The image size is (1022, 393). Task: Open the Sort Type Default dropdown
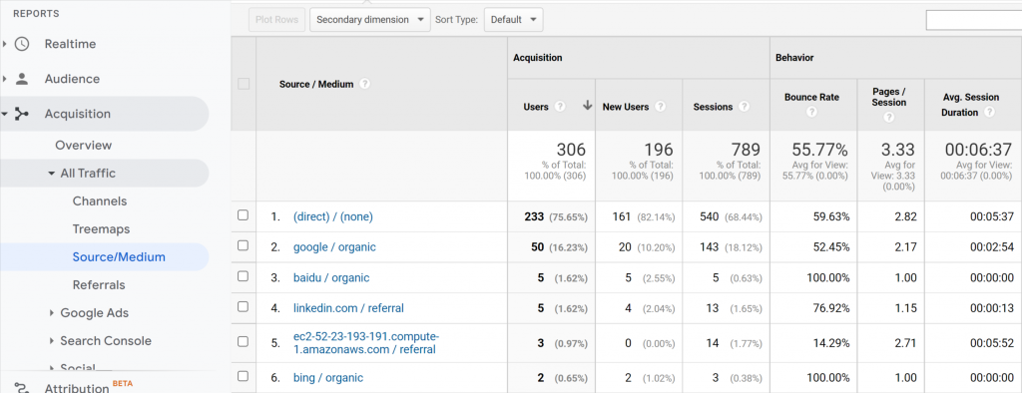(x=514, y=20)
